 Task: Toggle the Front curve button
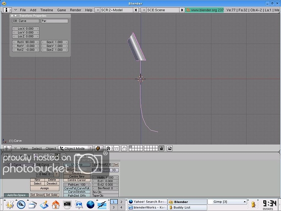105,170
